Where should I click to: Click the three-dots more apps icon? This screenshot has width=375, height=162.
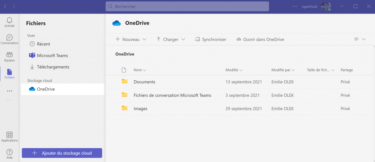[x=10, y=91]
